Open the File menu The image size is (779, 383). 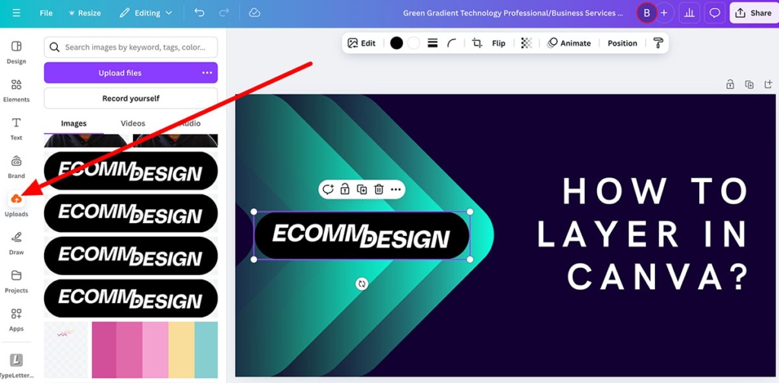46,13
